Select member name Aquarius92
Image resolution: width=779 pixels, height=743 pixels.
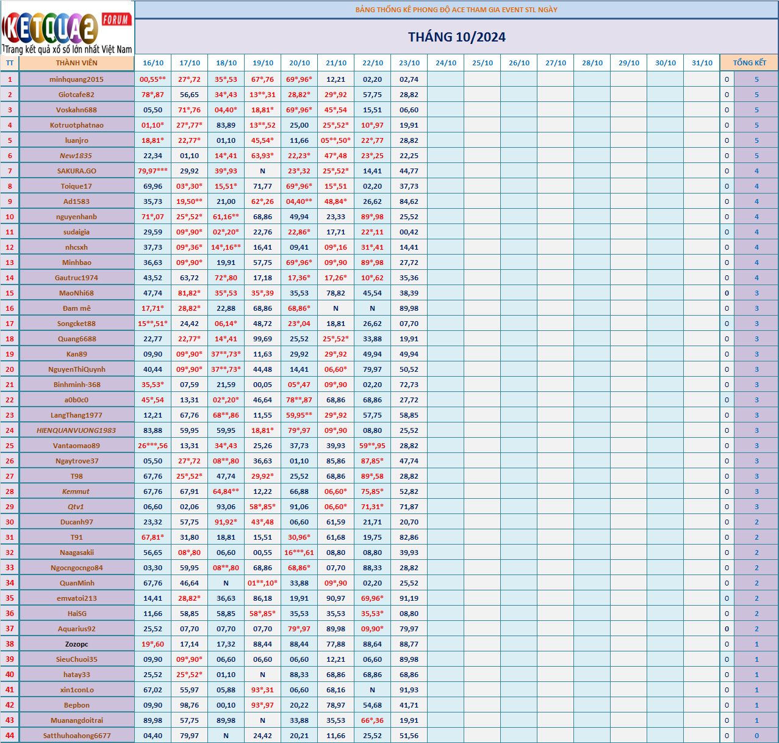click(x=77, y=629)
